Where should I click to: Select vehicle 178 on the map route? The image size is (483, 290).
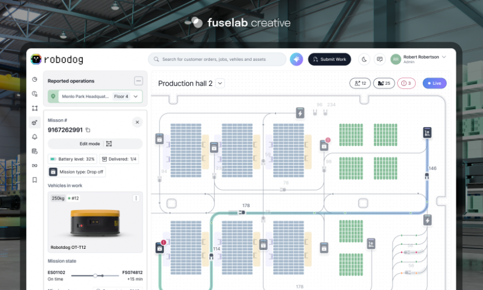point(242,212)
